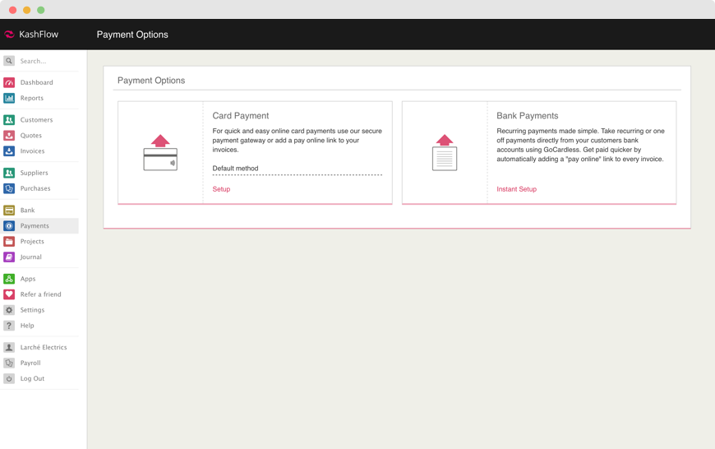Viewport: 715px width, 449px height.
Task: Click the Quotes sidebar icon
Action: tap(9, 136)
